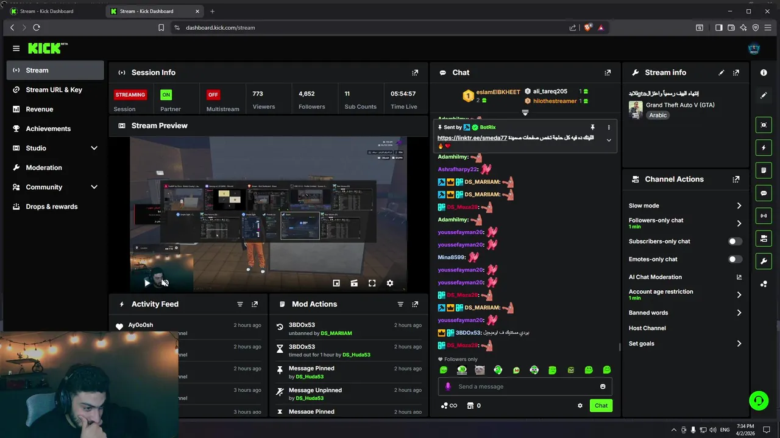Click the Arabic language tag
Screen dimensions: 780x438
[x=658, y=115]
